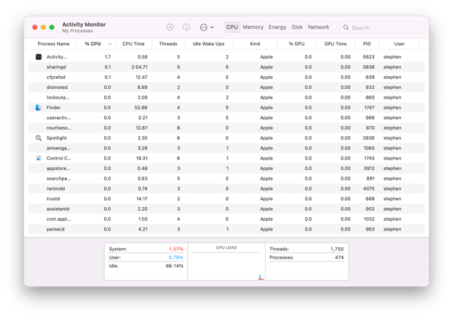
Task: Sort by User column
Action: tap(399, 44)
